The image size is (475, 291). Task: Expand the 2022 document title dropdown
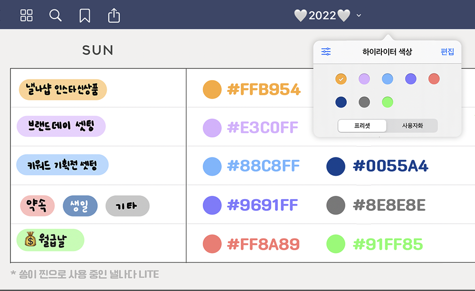359,16
